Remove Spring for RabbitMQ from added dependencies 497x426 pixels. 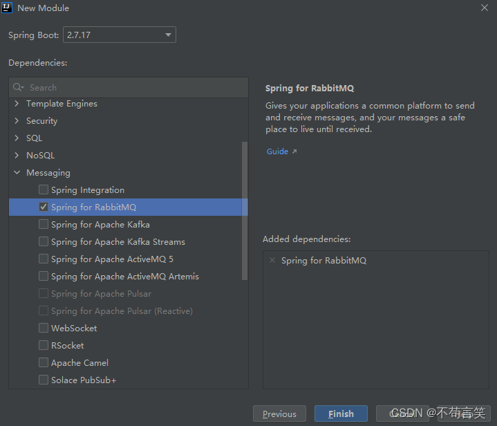(272, 261)
